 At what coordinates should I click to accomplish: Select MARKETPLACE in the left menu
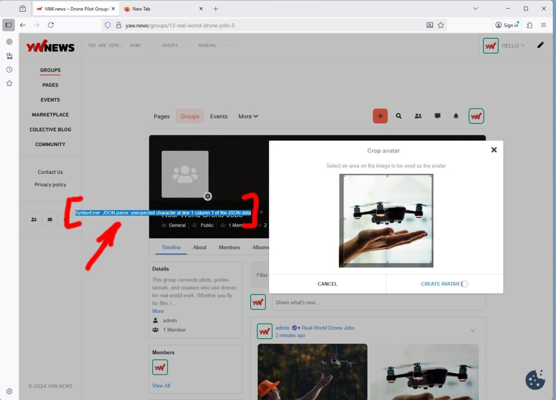tap(50, 115)
